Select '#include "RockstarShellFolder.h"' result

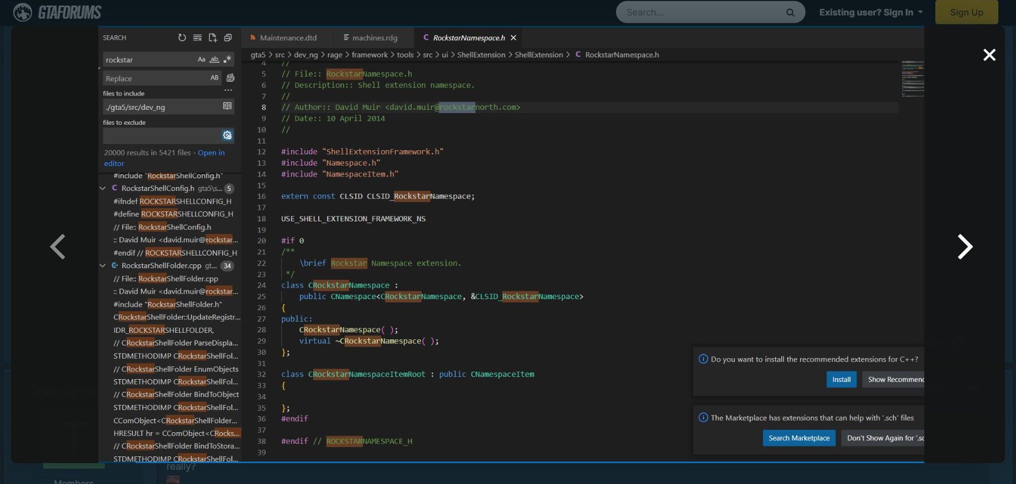coord(167,304)
